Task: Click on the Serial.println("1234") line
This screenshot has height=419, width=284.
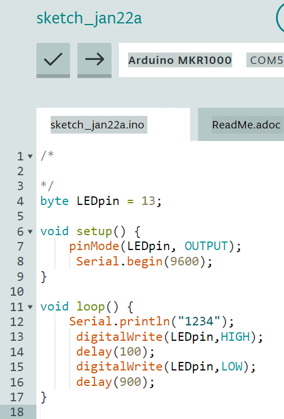Action: click(151, 322)
